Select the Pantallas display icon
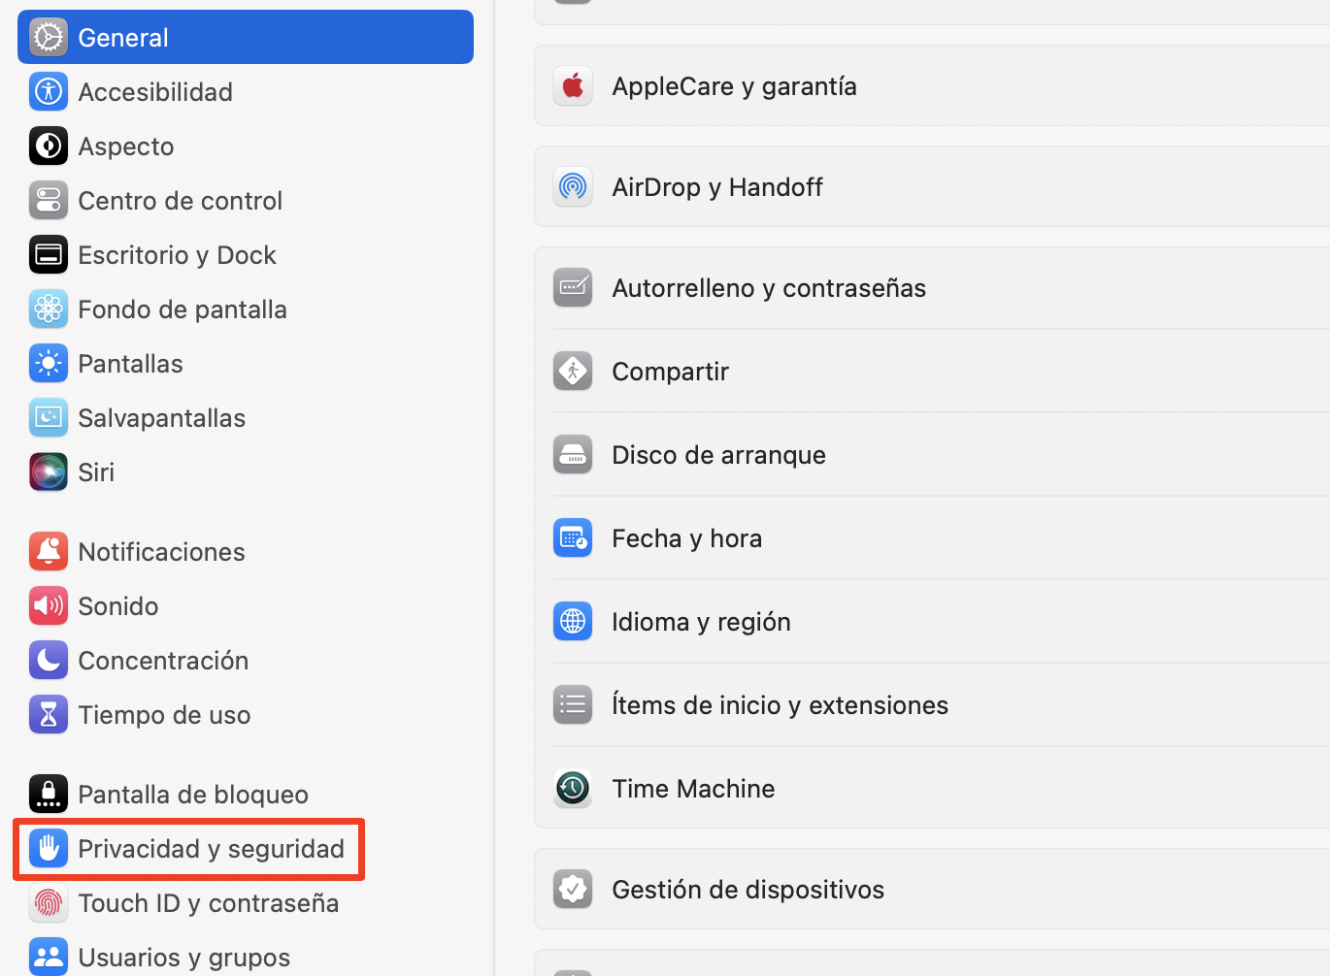The height and width of the screenshot is (976, 1330). [x=49, y=363]
